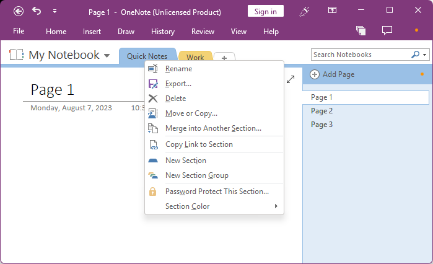This screenshot has width=433, height=264.
Task: Choose Delete from the context menu
Action: click(214, 99)
